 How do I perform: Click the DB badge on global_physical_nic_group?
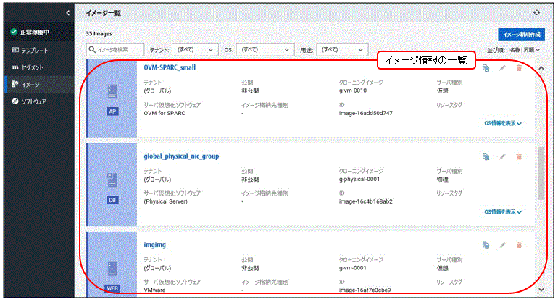(112, 200)
